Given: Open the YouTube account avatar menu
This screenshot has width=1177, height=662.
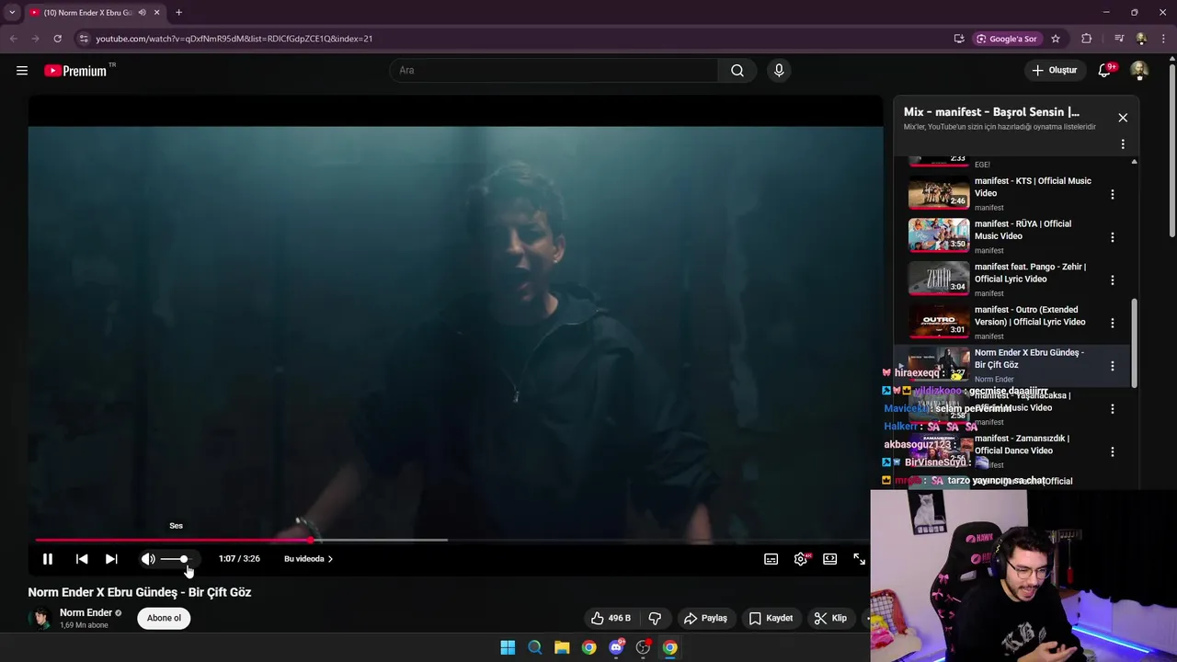Looking at the screenshot, I should pos(1139,71).
